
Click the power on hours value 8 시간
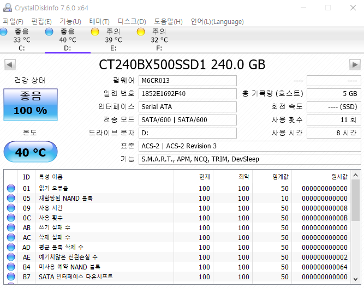[x=334, y=133]
